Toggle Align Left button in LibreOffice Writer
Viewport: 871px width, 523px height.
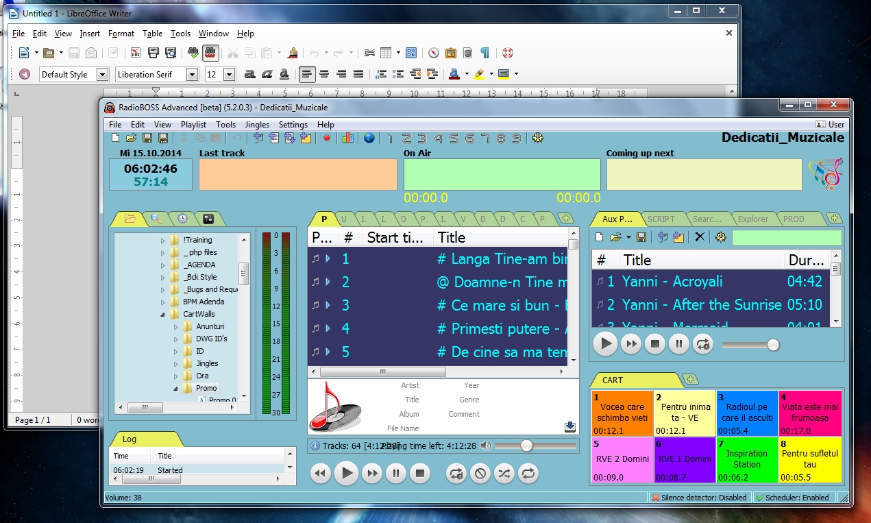click(x=307, y=74)
